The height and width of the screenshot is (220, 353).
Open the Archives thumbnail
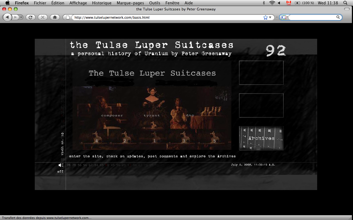click(261, 138)
